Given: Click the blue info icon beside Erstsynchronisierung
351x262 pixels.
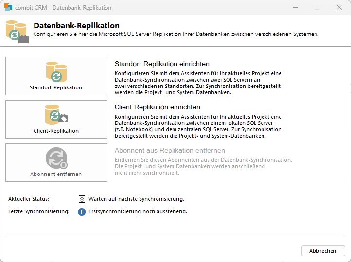Looking at the screenshot, I should (x=82, y=211).
